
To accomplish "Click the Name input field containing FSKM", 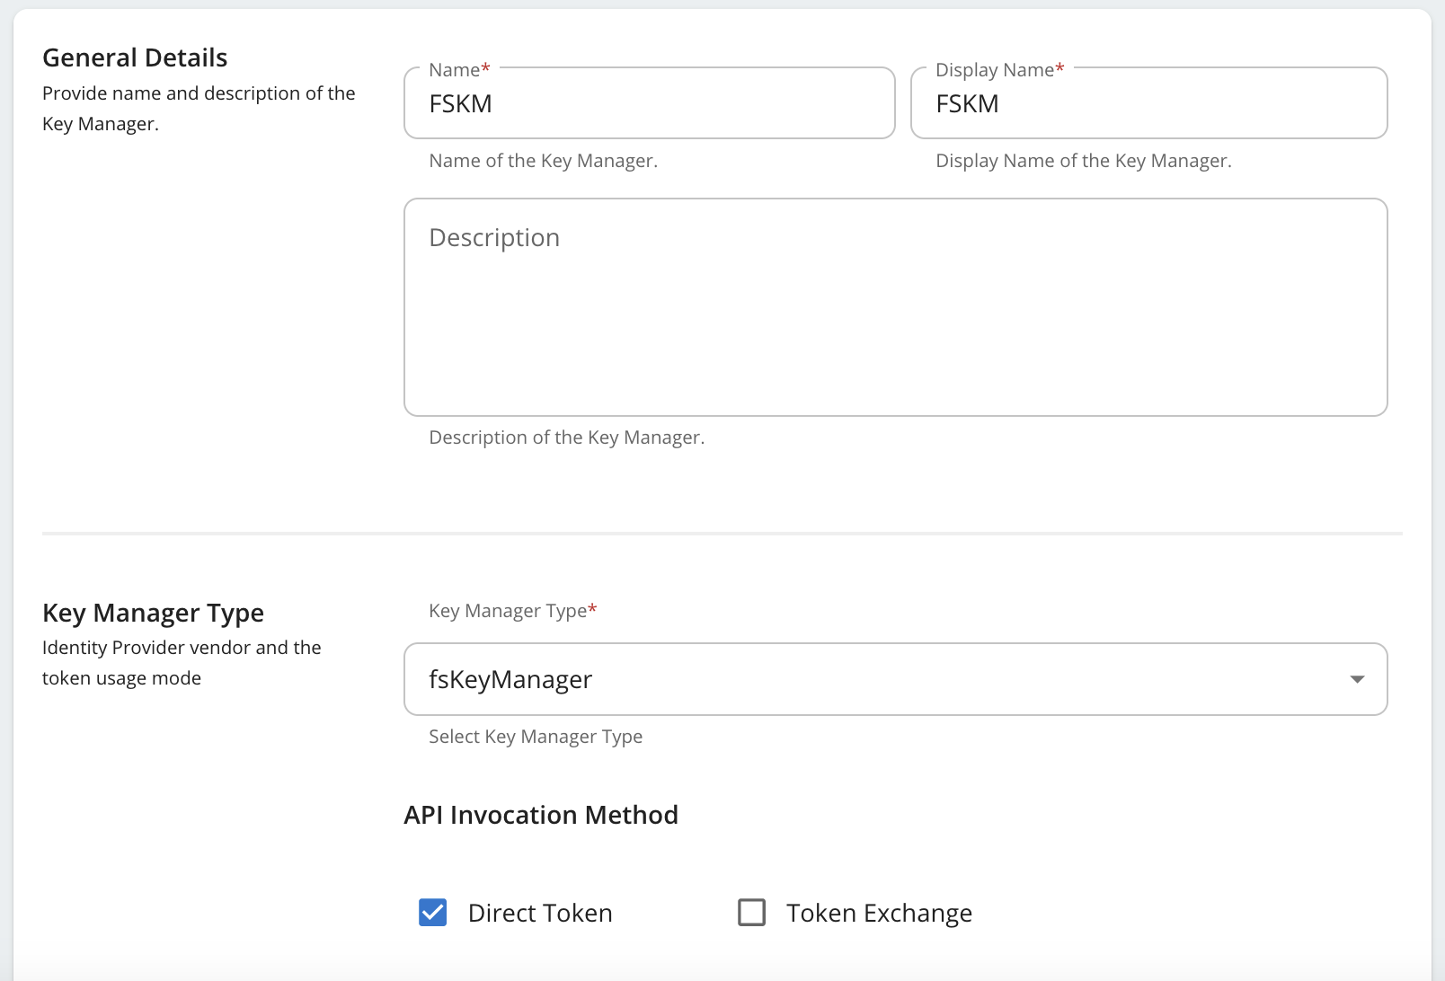I will pyautogui.click(x=649, y=103).
